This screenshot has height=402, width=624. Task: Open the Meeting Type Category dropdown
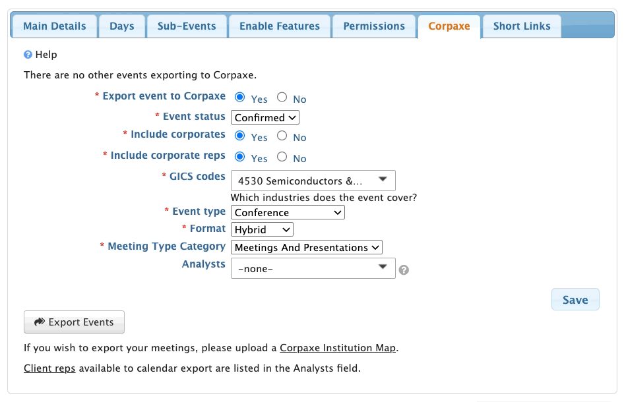click(307, 247)
